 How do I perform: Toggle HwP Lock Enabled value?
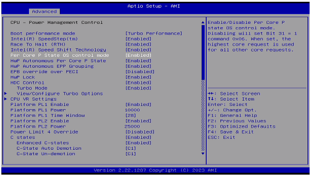pyautogui.click(x=138, y=77)
